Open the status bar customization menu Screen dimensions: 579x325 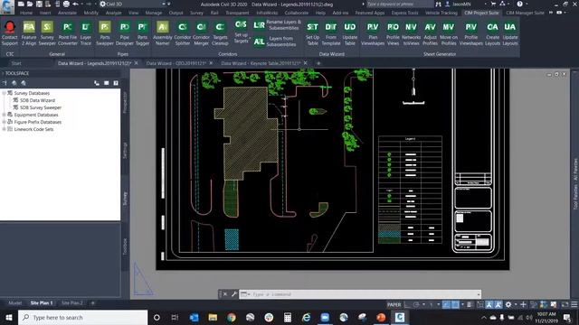tap(574, 304)
